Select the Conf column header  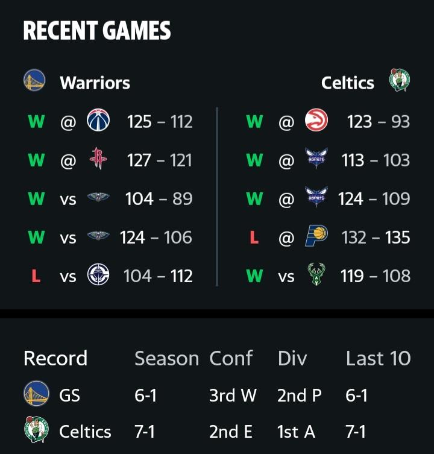coord(231,359)
